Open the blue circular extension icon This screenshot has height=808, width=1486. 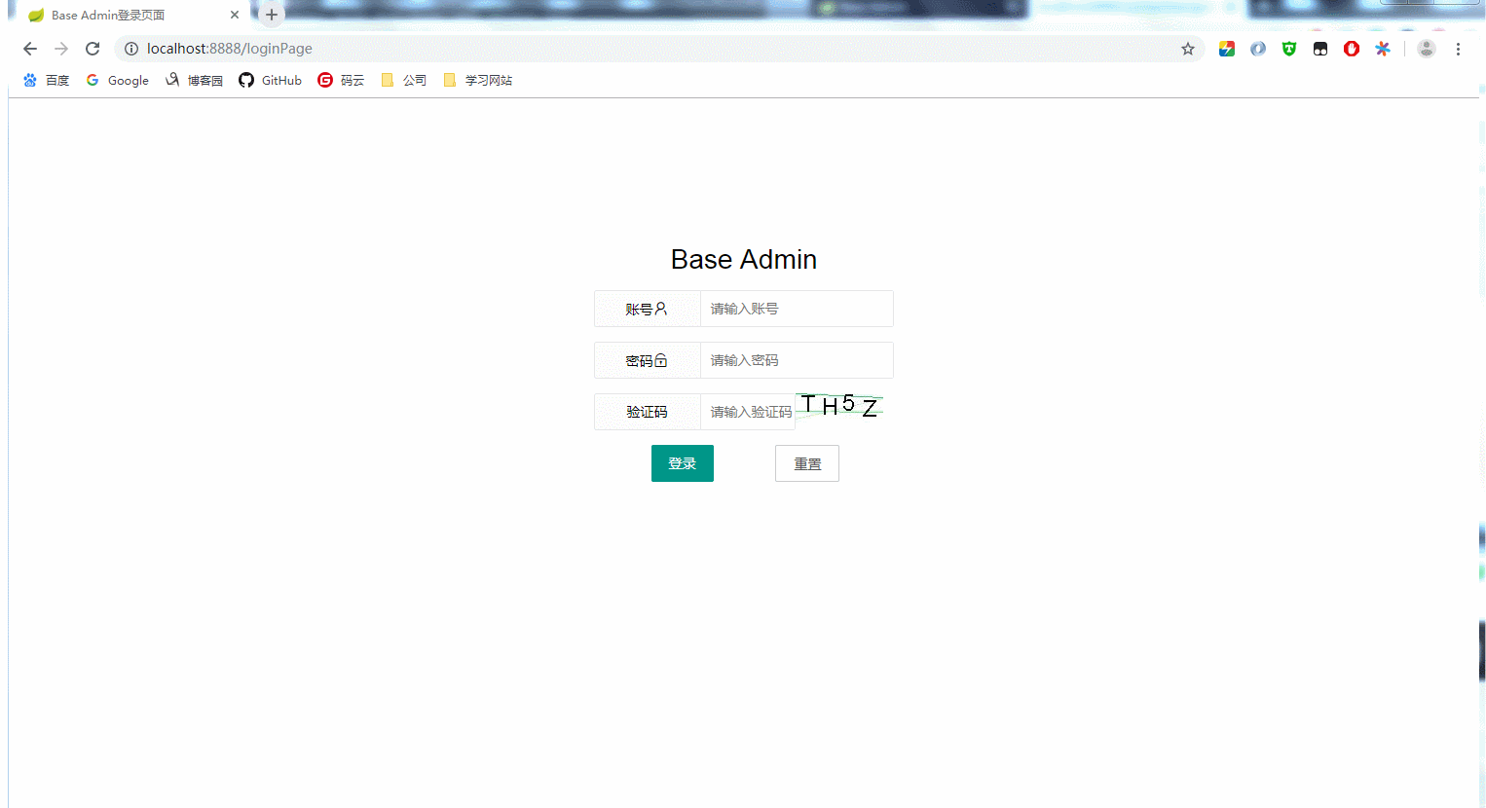point(1258,49)
